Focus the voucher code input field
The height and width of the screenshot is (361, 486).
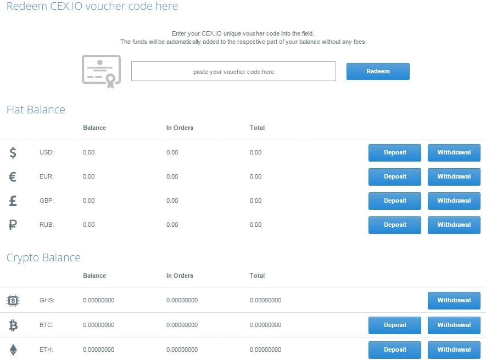tap(233, 71)
